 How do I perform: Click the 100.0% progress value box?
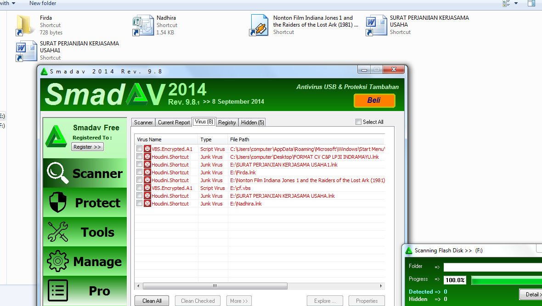pyautogui.click(x=455, y=280)
